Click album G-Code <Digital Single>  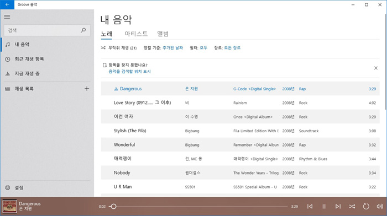(x=254, y=89)
